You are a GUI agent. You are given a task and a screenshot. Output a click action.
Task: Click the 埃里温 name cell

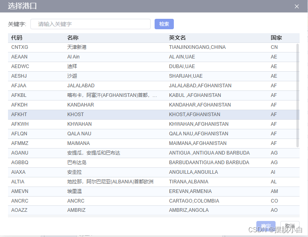click(74, 191)
